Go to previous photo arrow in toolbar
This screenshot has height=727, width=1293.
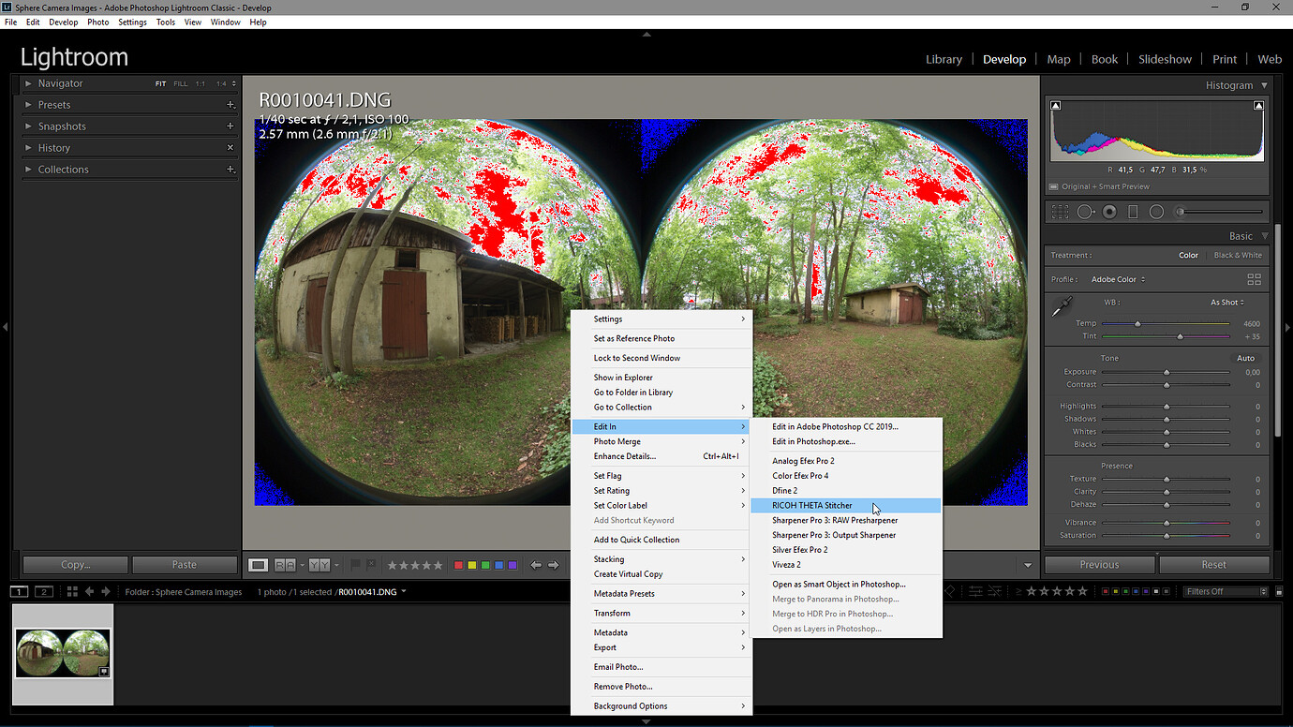tap(536, 565)
